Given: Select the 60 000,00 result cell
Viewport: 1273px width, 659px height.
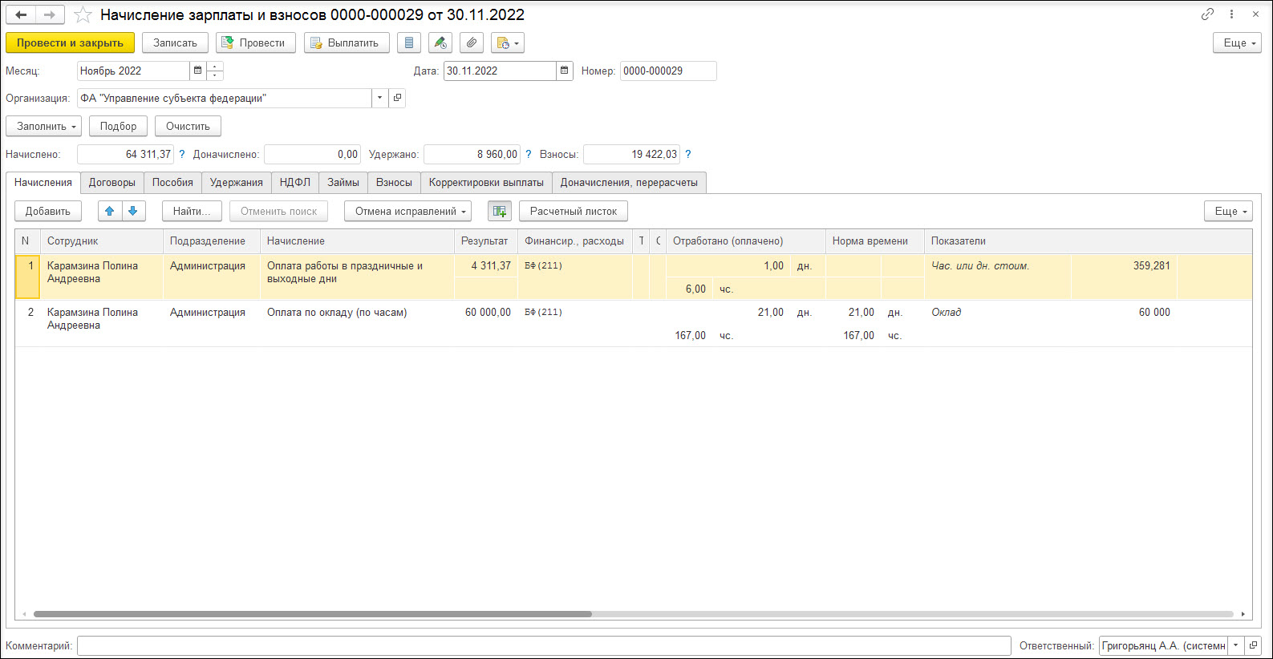Looking at the screenshot, I should pyautogui.click(x=486, y=312).
